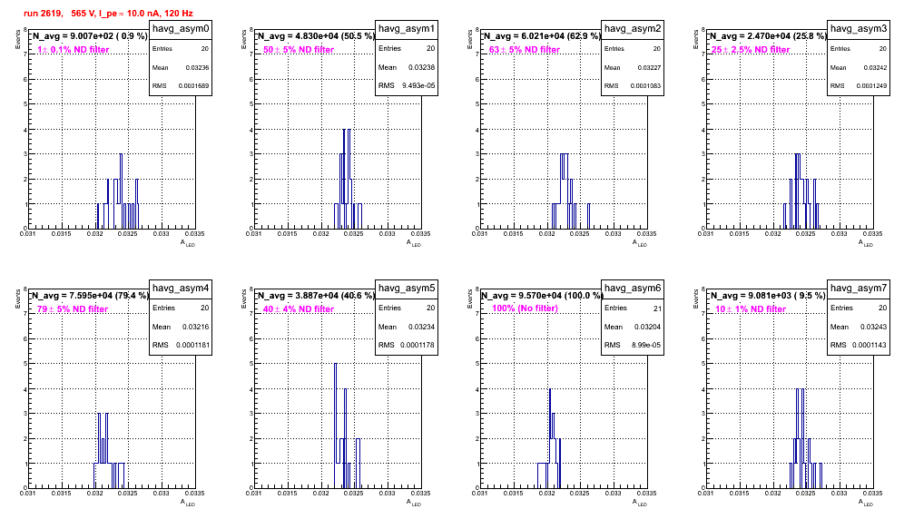Click the RMS value 0.0001083

pyautogui.click(x=645, y=86)
